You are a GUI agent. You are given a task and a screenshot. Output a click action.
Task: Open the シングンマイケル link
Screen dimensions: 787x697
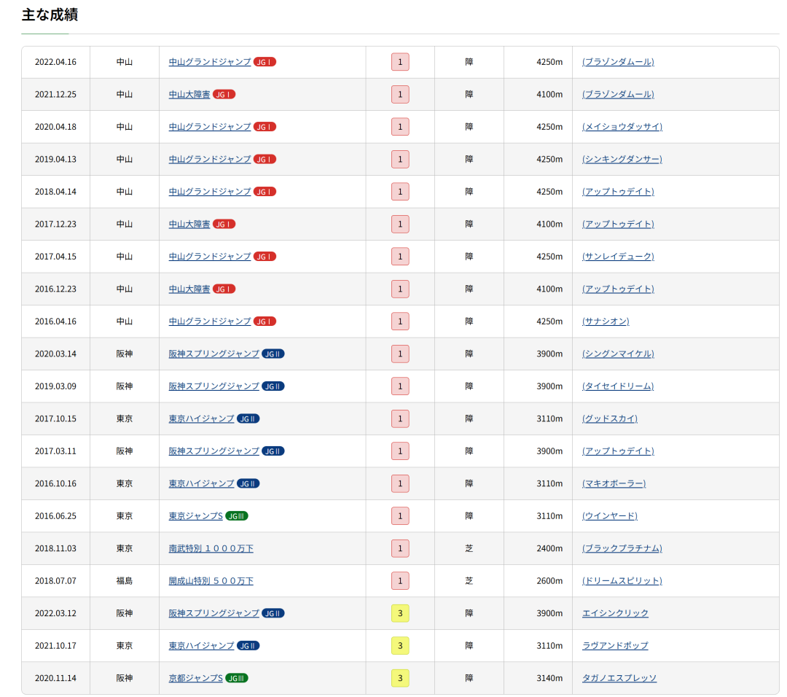pyautogui.click(x=617, y=354)
